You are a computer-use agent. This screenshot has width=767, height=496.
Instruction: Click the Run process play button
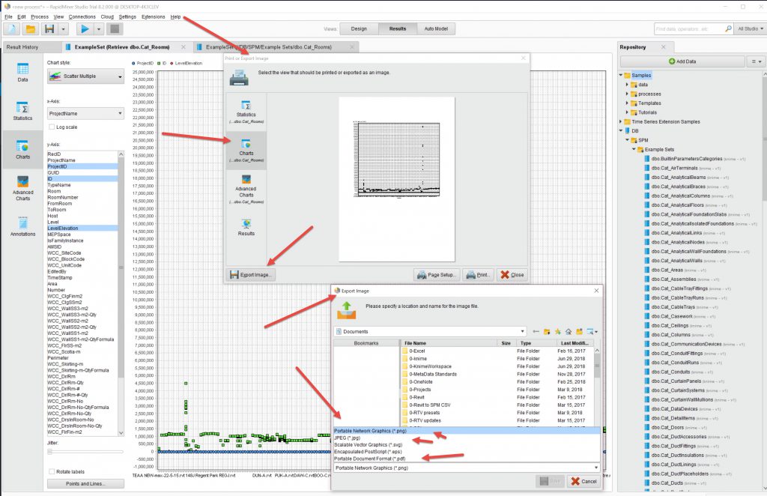pos(85,28)
